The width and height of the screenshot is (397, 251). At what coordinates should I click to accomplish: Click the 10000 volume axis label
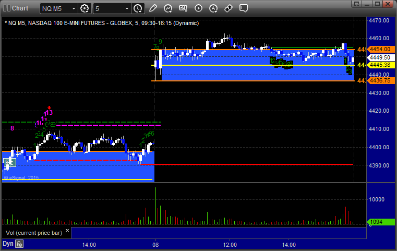tap(377, 199)
